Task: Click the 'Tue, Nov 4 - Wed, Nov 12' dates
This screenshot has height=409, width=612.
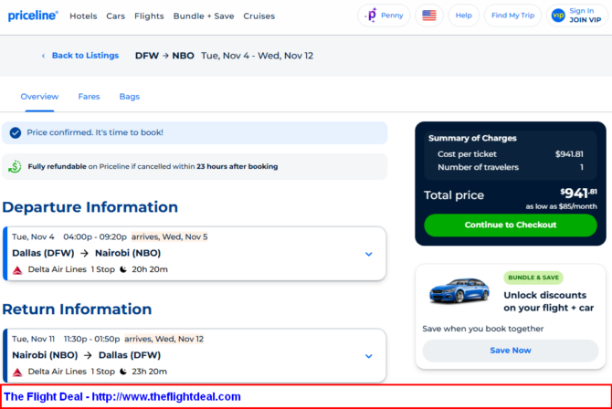Action: click(x=258, y=56)
